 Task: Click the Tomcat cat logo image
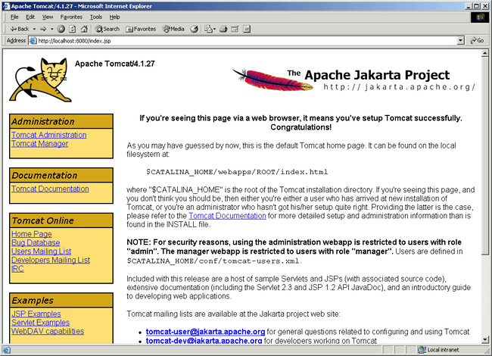[x=40, y=80]
